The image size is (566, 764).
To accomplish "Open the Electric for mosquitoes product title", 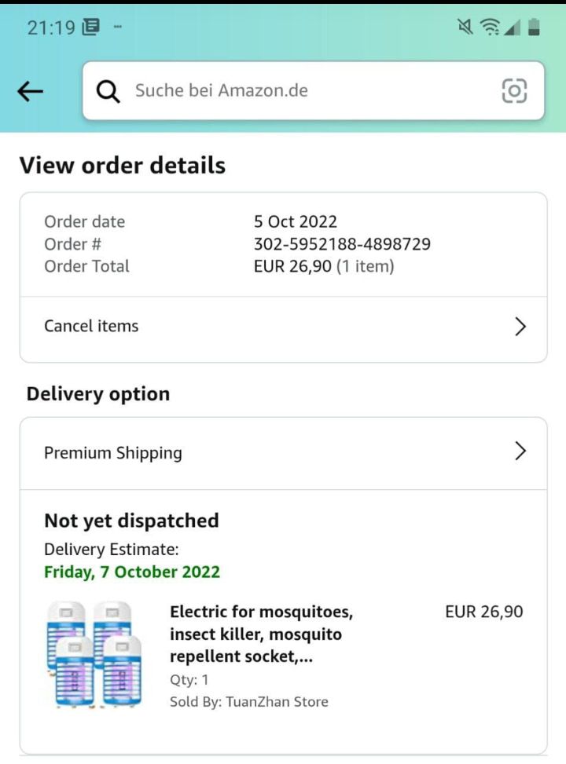I will point(261,634).
